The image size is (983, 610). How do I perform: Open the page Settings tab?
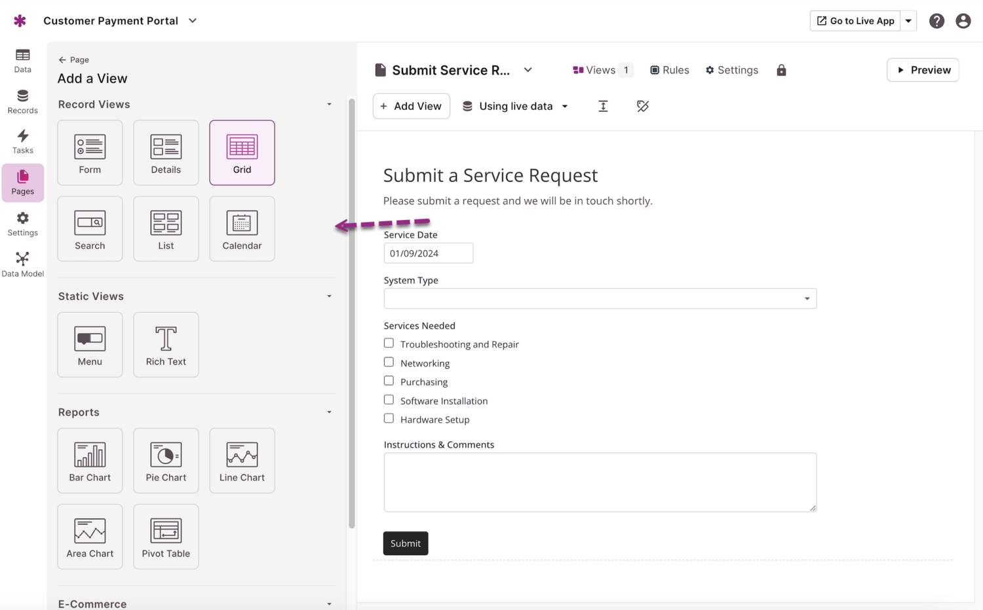click(x=731, y=70)
